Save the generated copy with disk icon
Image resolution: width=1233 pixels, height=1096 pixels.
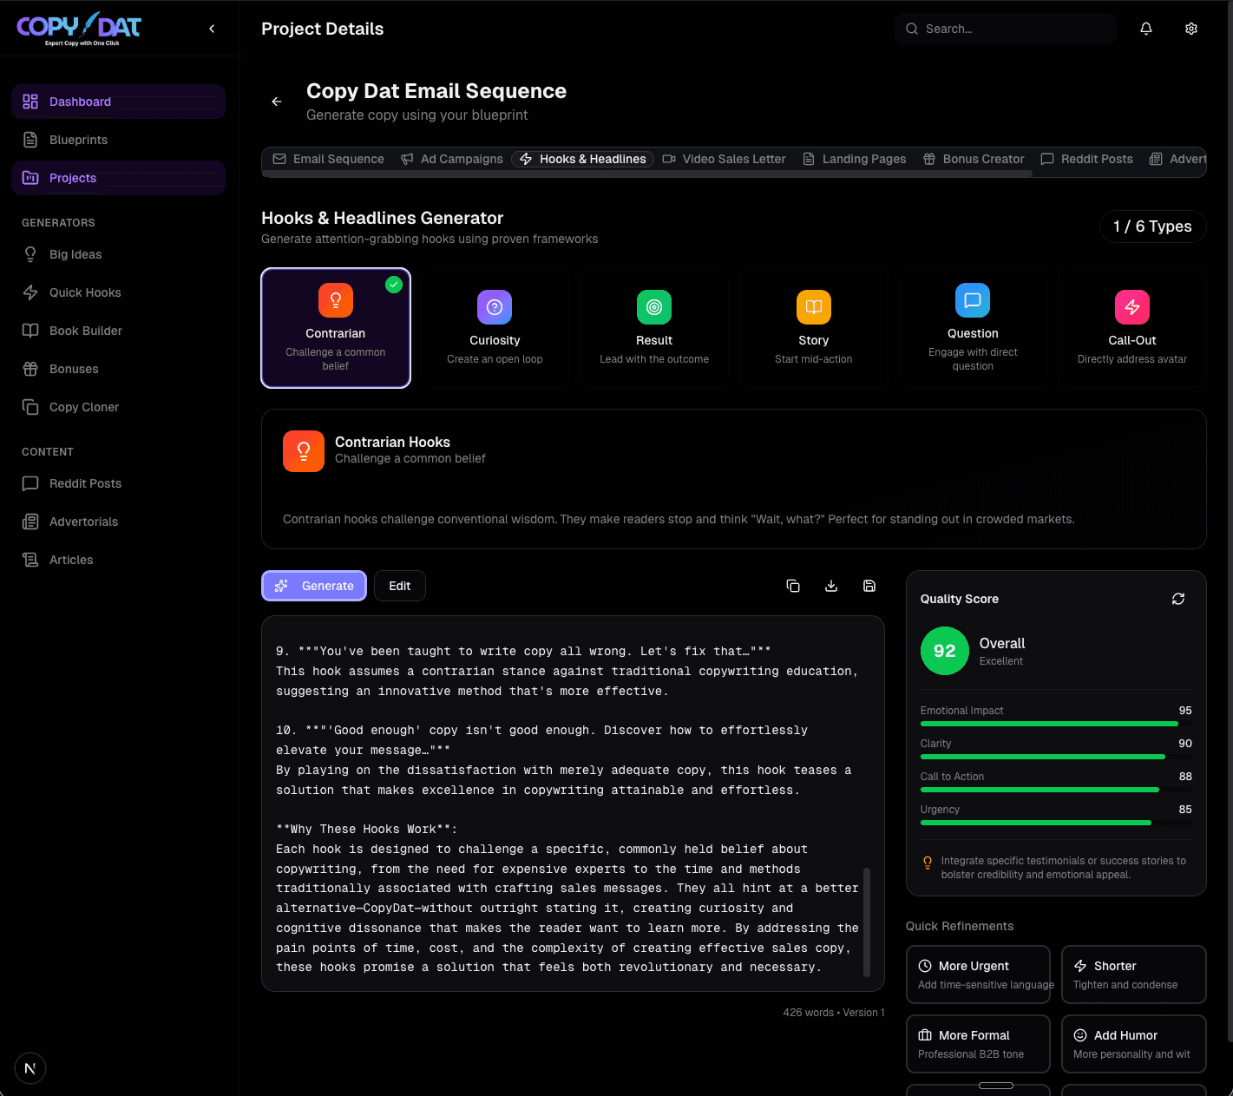[869, 586]
